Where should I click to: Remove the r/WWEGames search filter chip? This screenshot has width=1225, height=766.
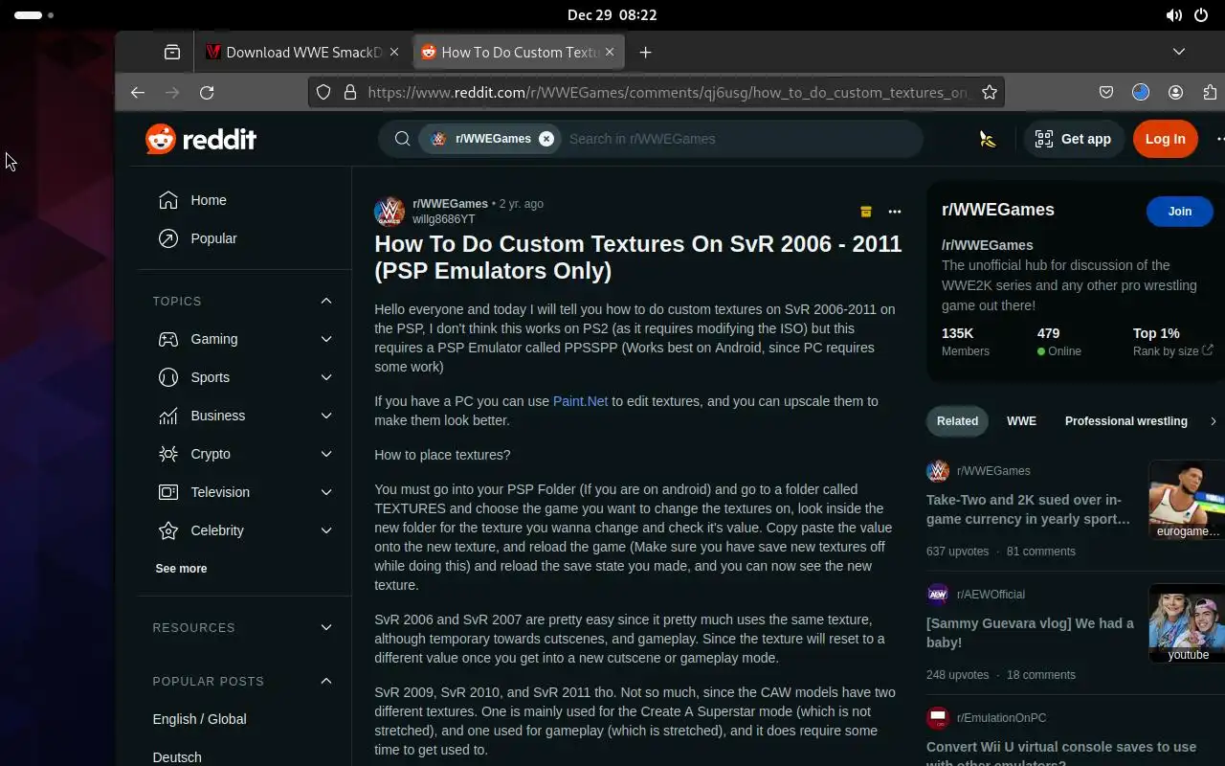point(546,139)
